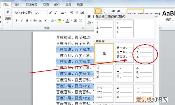The image size is (175, 105).
Task: Click the Decrease Indent icon
Action: pos(113,11)
